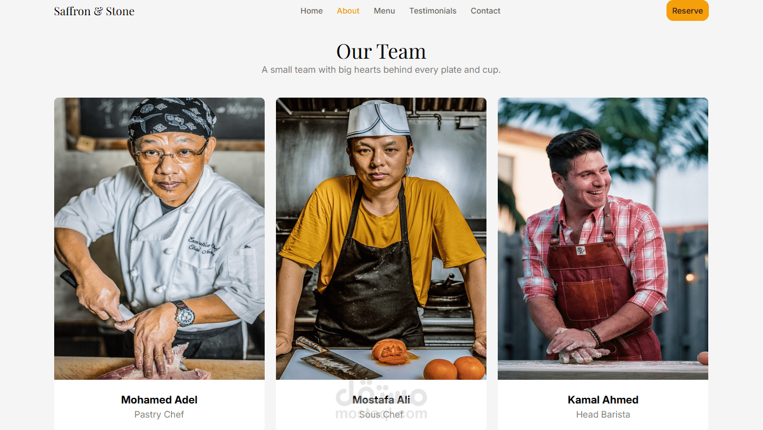This screenshot has width=763, height=430.
Task: Select the Sous Chef role text
Action: click(x=381, y=414)
